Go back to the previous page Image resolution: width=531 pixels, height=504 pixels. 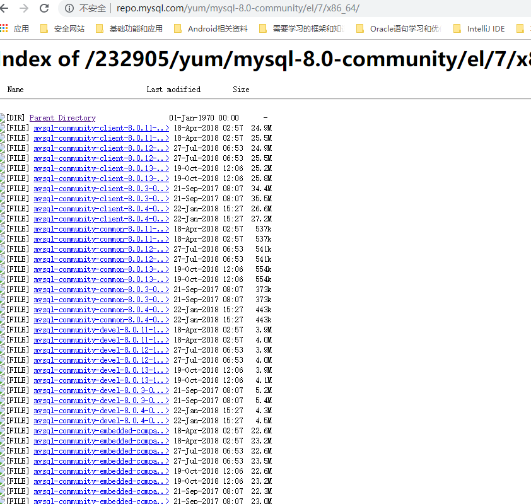click(x=4, y=8)
